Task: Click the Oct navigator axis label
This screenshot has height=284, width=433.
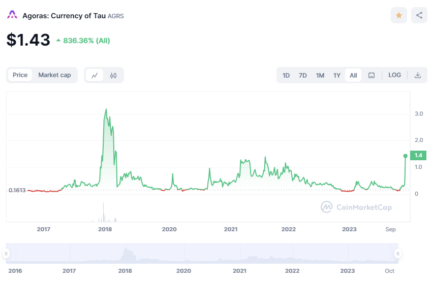Action: click(389, 271)
